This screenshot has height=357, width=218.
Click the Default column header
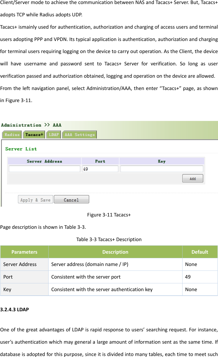pyautogui.click(x=200, y=252)
